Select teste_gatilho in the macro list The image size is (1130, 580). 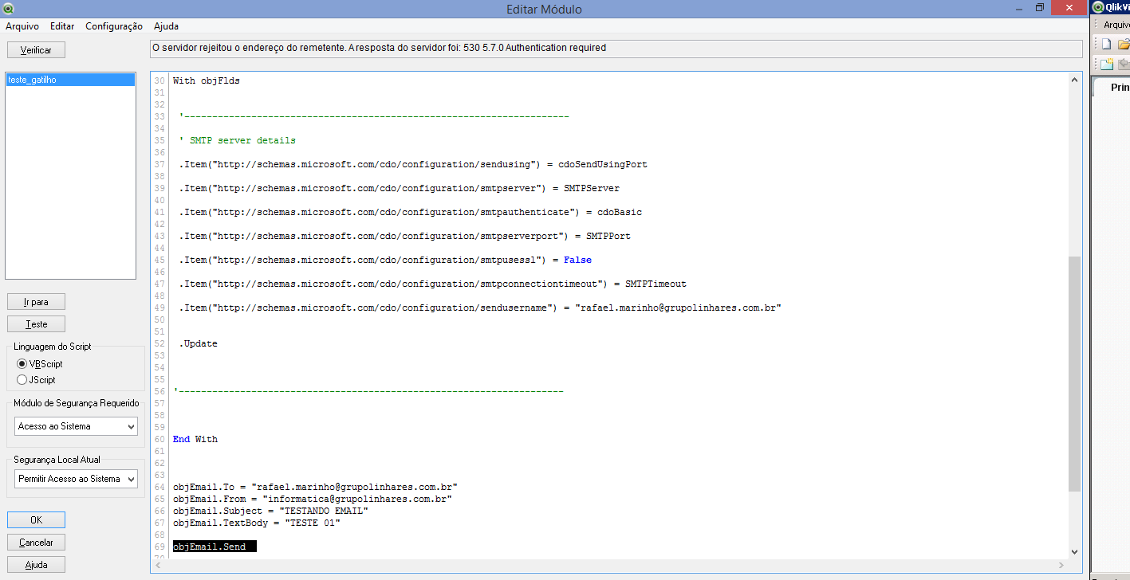[70, 80]
